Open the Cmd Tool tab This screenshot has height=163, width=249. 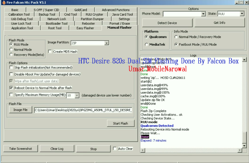tap(70, 14)
